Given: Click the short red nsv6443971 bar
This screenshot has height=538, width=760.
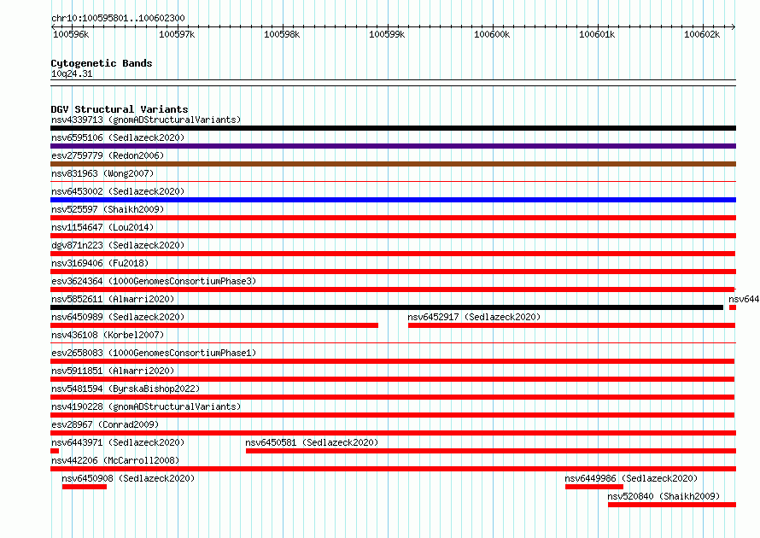Looking at the screenshot, I should coord(55,451).
